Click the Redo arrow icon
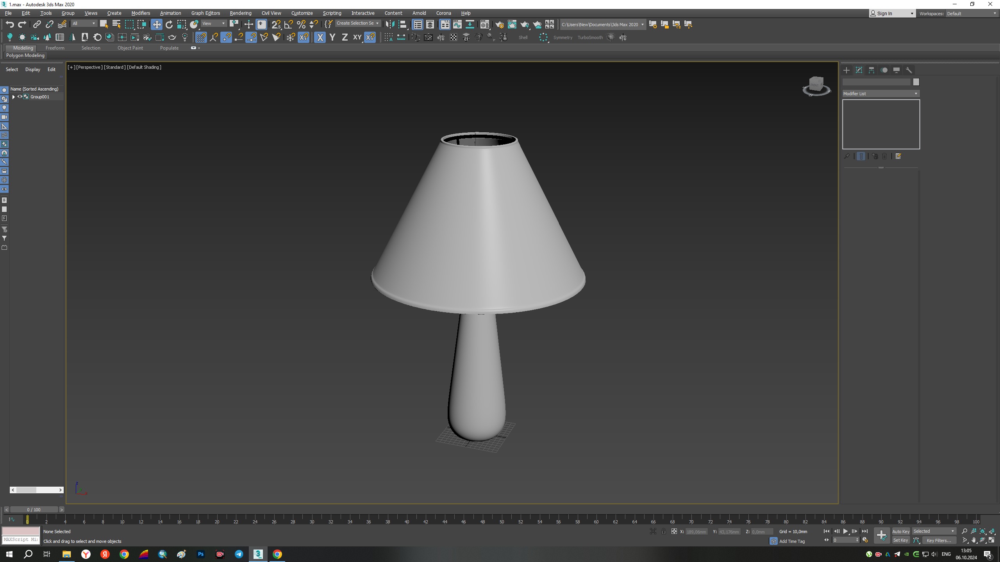 [x=22, y=25]
